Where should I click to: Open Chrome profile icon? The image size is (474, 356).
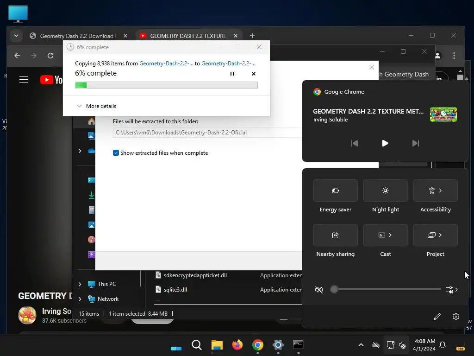[437, 56]
